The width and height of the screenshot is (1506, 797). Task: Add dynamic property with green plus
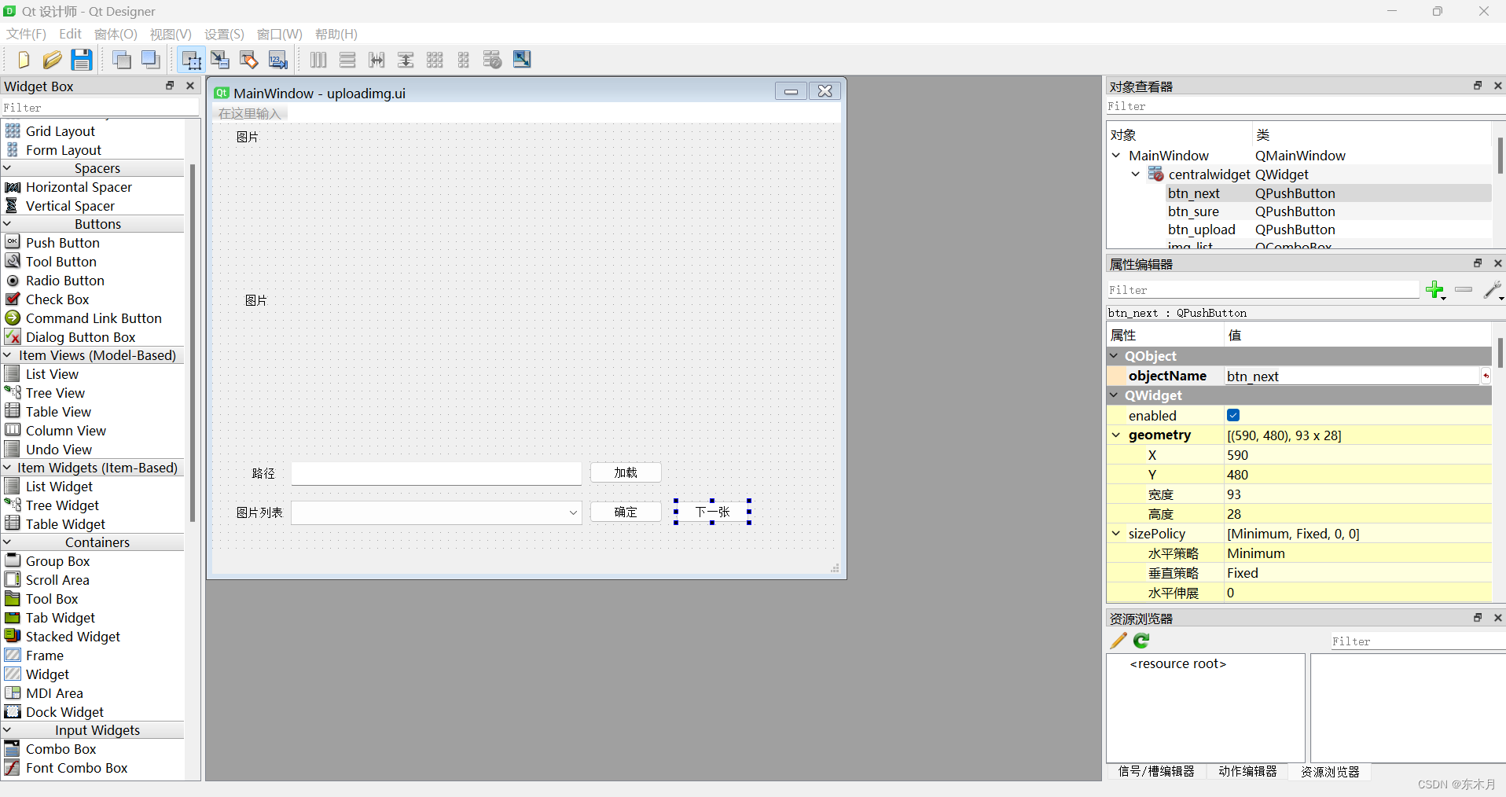1435,290
